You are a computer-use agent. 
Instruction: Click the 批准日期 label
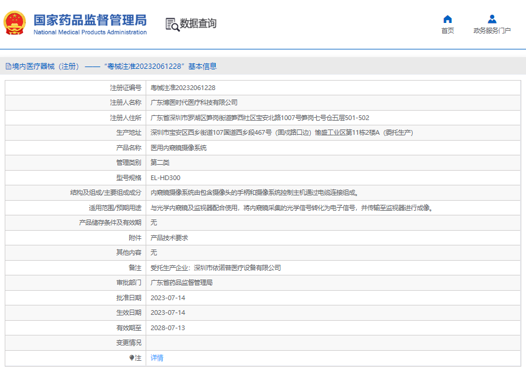[x=129, y=298]
